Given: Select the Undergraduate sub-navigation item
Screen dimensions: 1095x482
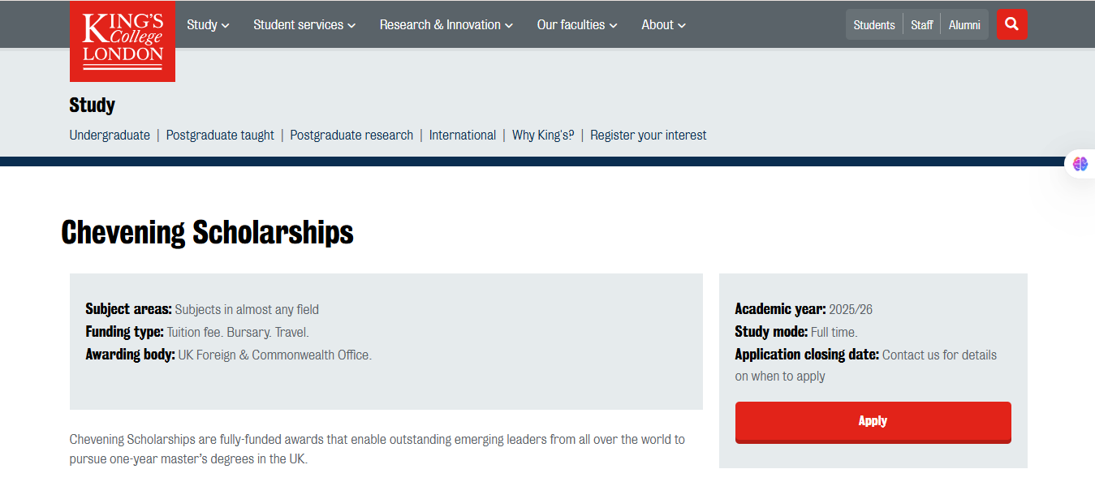Looking at the screenshot, I should pyautogui.click(x=110, y=136).
